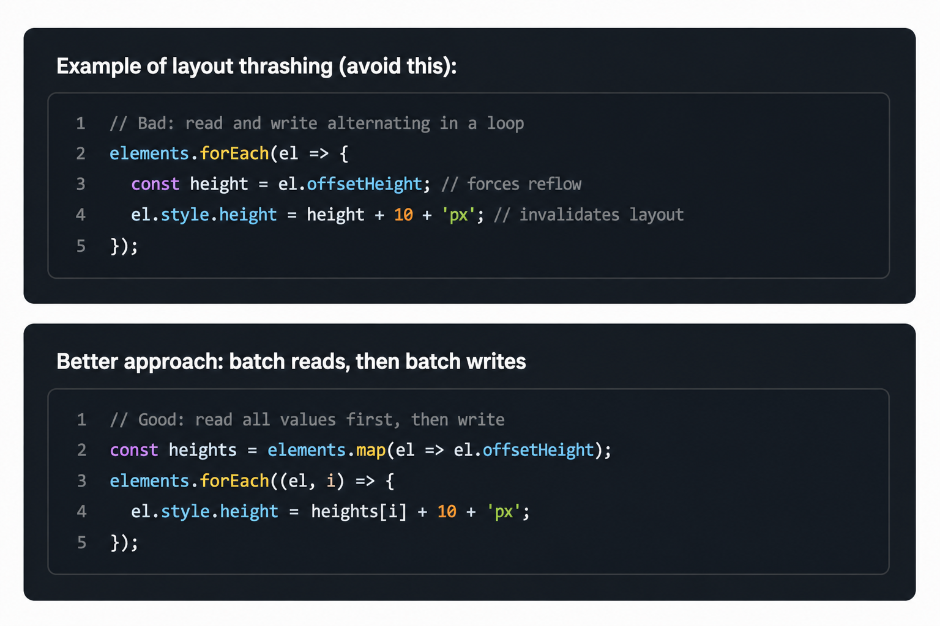This screenshot has width=940, height=626.
Task: Click the line 'el.style.height = heights[i] + 10'
Action: [330, 511]
